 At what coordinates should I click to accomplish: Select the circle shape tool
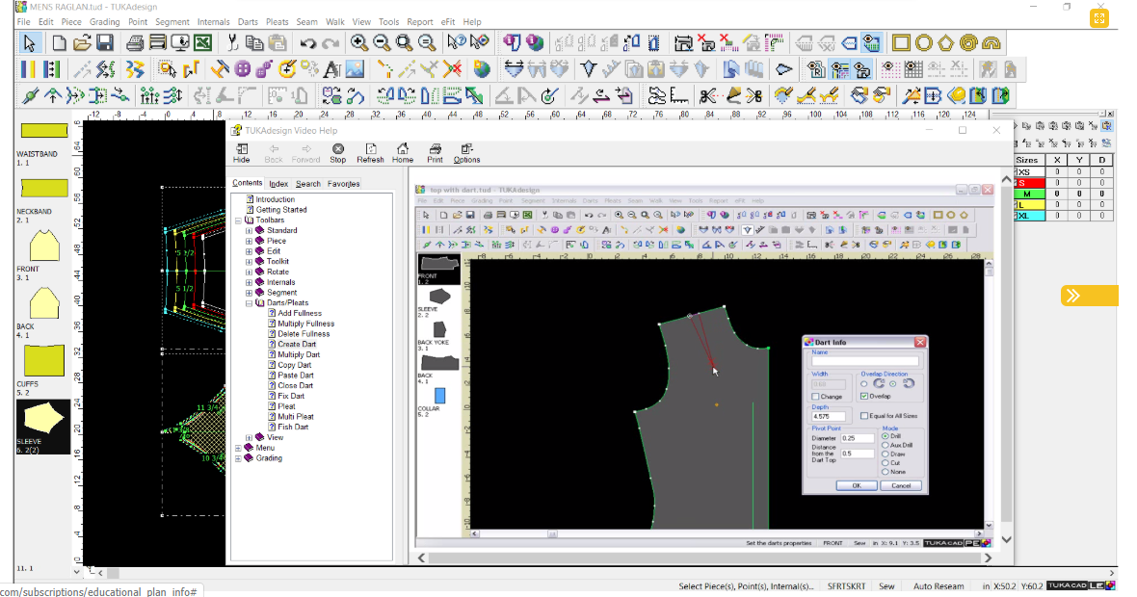pos(923,42)
